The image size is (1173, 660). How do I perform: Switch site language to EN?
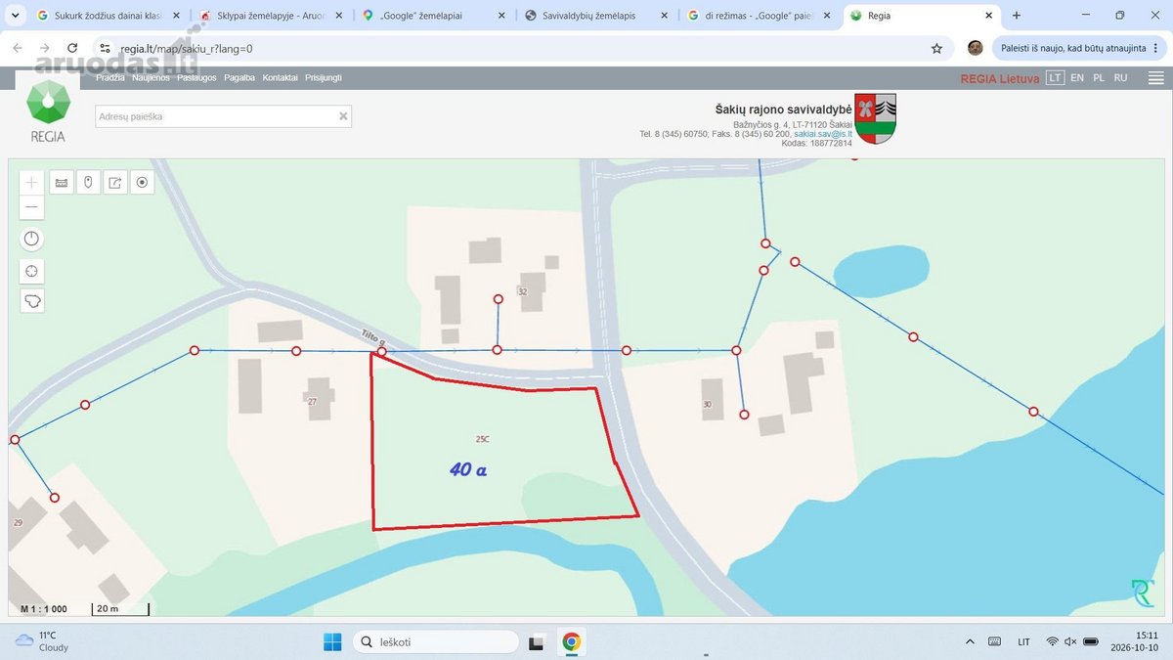[x=1077, y=77]
